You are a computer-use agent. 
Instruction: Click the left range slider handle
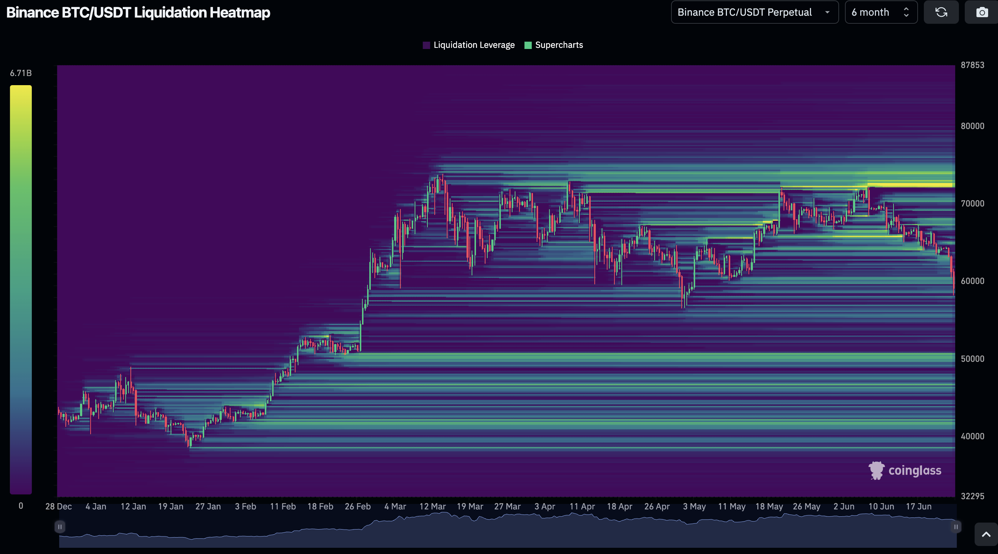point(60,527)
